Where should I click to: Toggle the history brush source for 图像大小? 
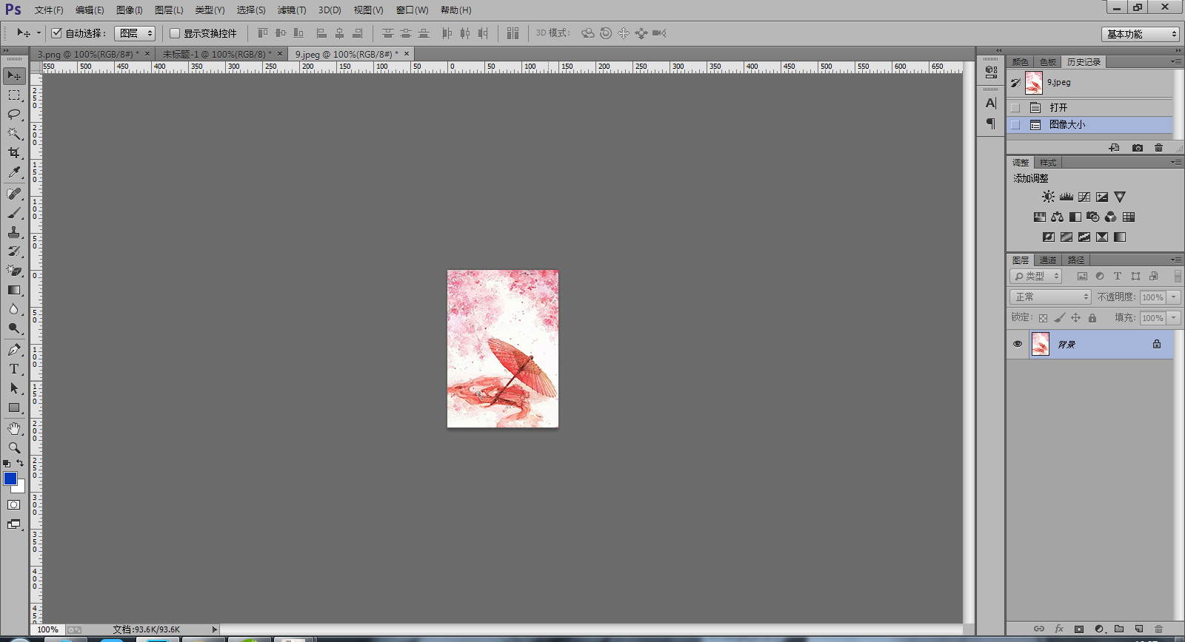coord(1015,125)
